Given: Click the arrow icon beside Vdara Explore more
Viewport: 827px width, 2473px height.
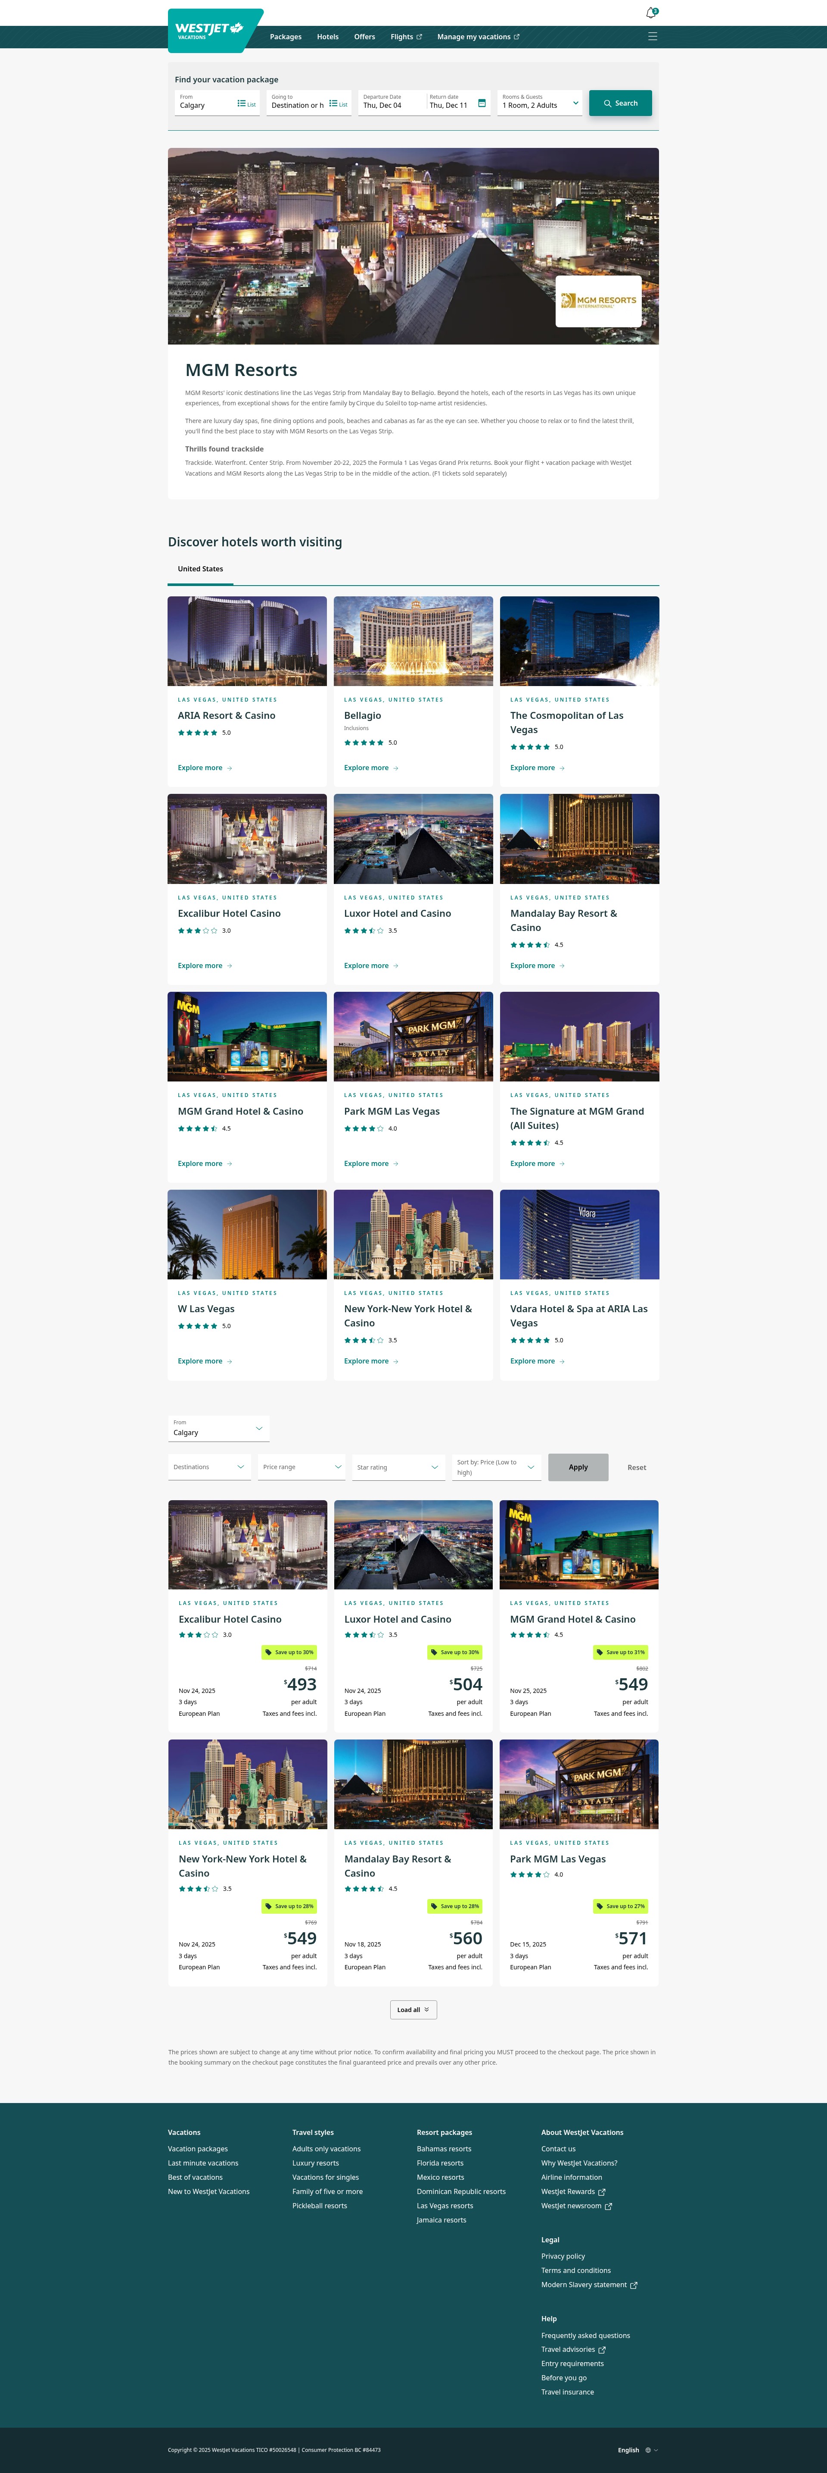Looking at the screenshot, I should [x=561, y=1361].
